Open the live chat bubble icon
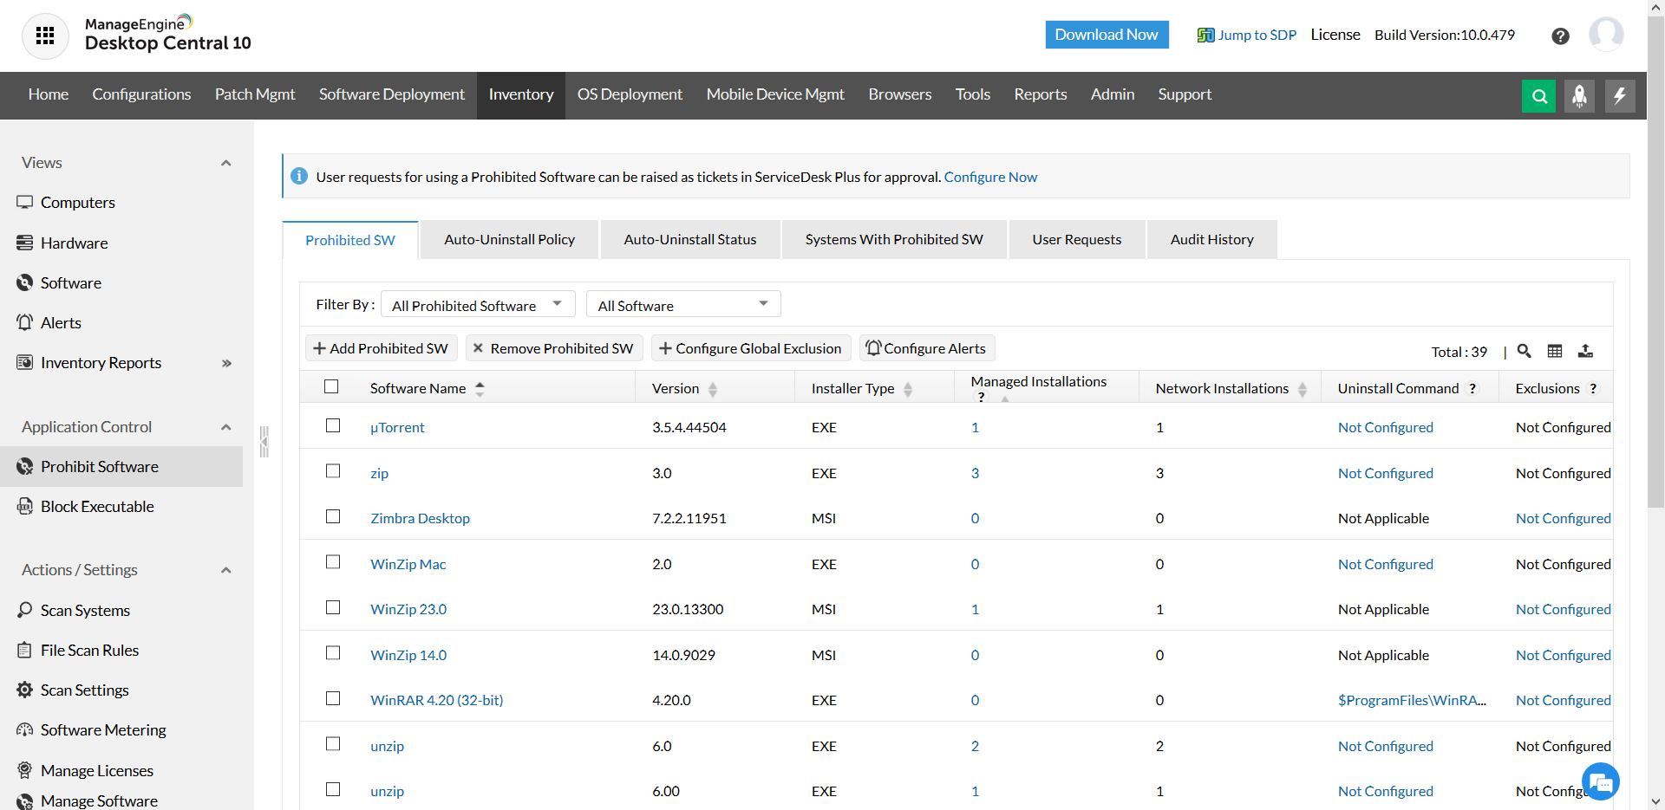1665x810 pixels. pyautogui.click(x=1600, y=782)
